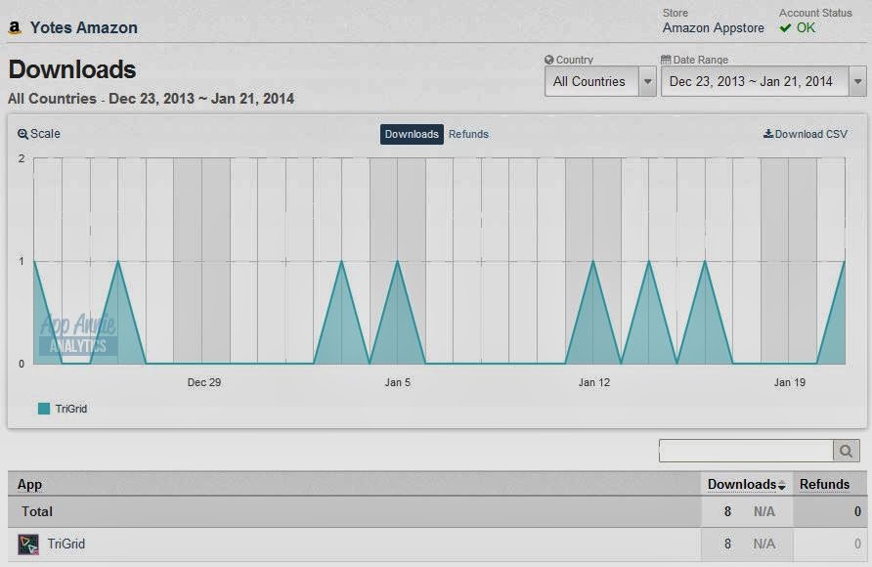
Task: Open the TriGrid app row link
Action: [x=66, y=544]
